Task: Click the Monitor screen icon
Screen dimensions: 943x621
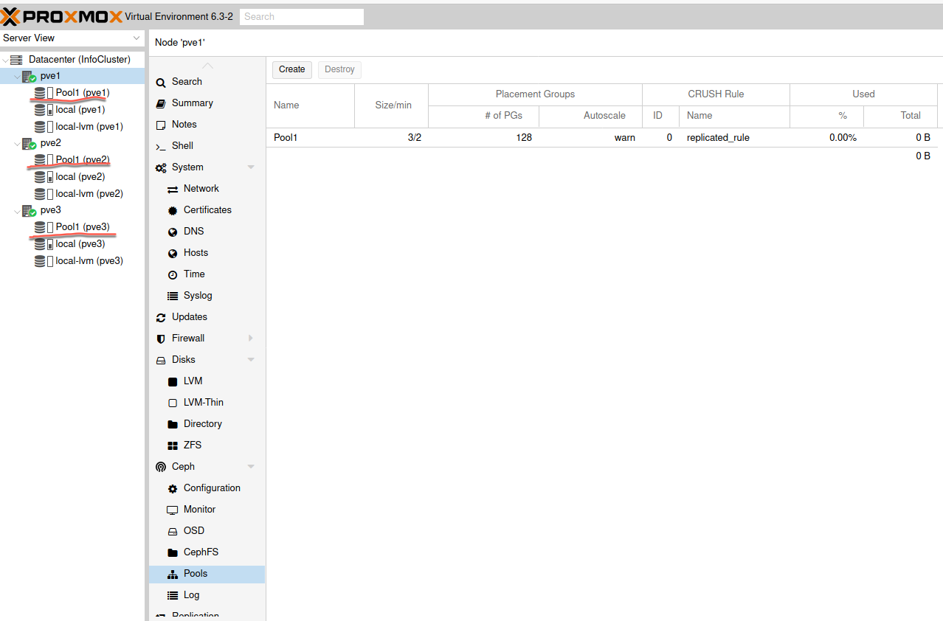Action: 173,510
